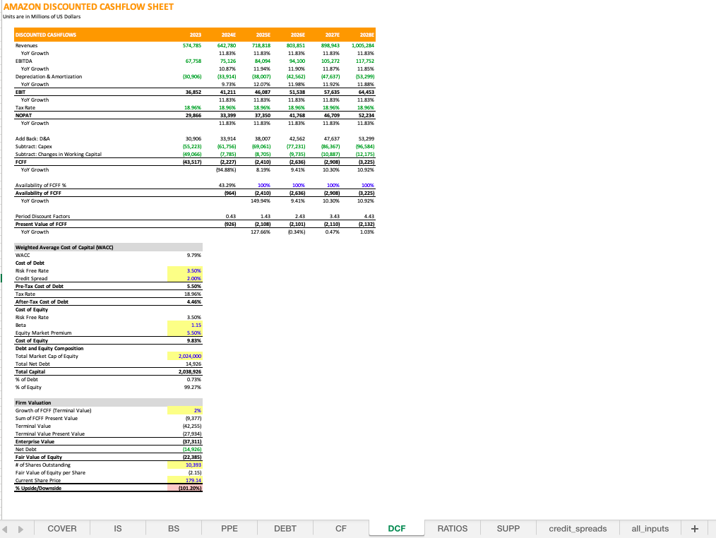Select the 2023 column header

pyautogui.click(x=195, y=35)
